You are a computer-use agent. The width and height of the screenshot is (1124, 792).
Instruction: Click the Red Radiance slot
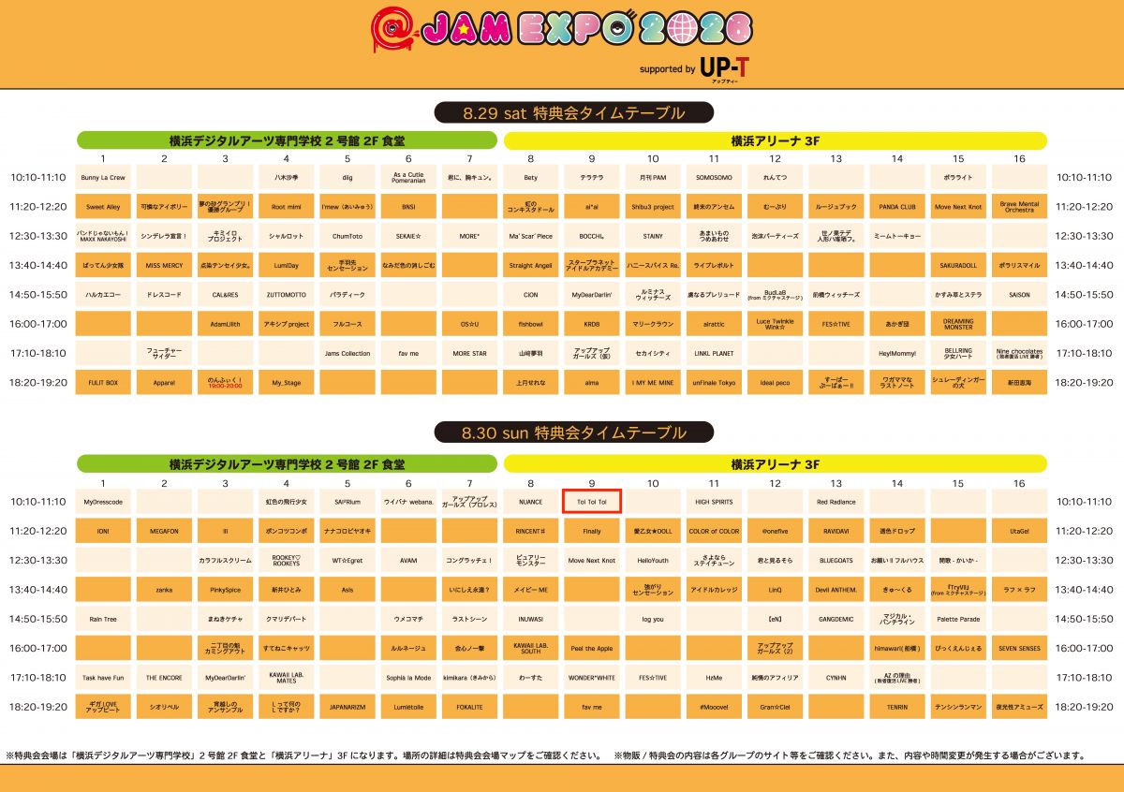point(836,502)
